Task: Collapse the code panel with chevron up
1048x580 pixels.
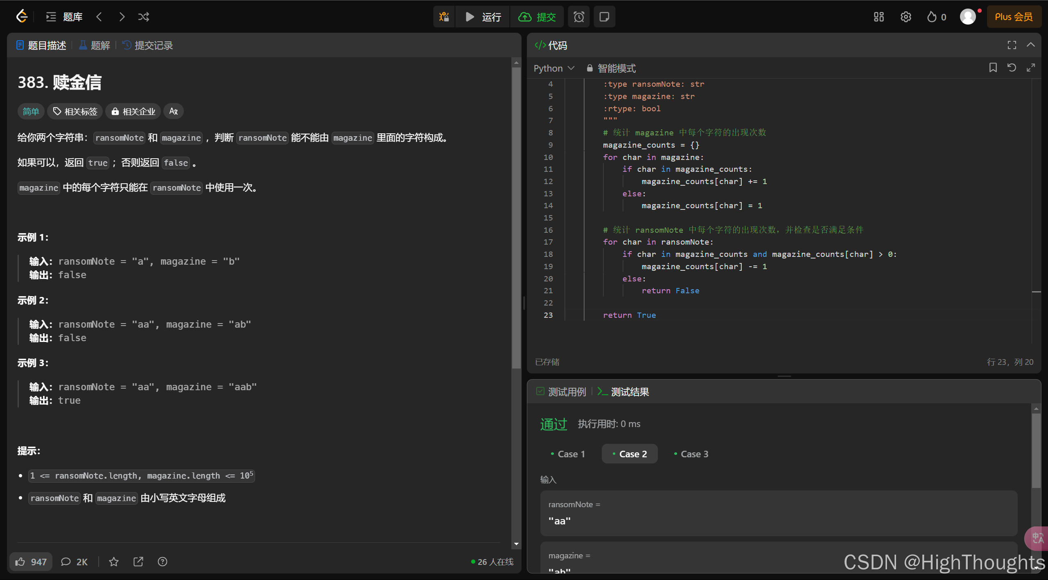Action: point(1031,45)
